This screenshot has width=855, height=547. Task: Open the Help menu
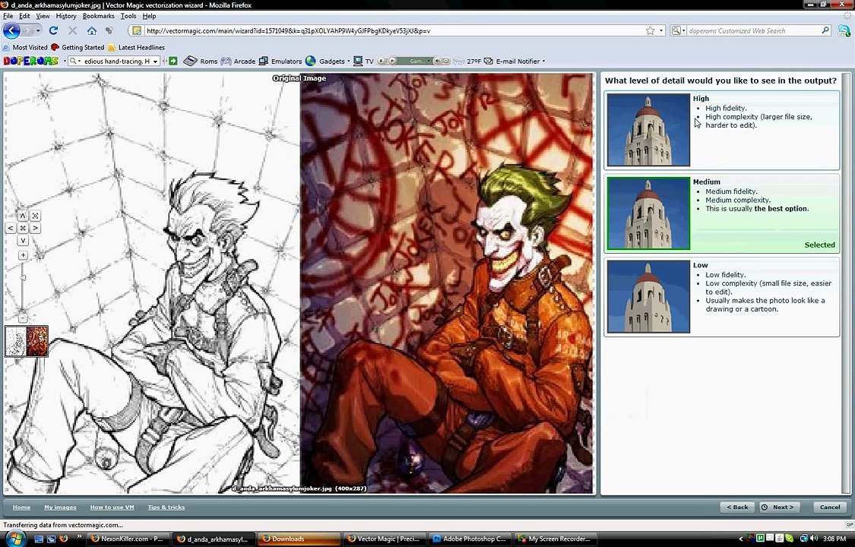(149, 16)
